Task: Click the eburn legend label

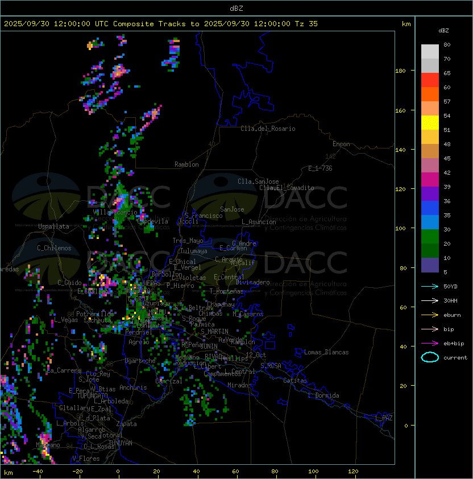Action: click(x=452, y=315)
